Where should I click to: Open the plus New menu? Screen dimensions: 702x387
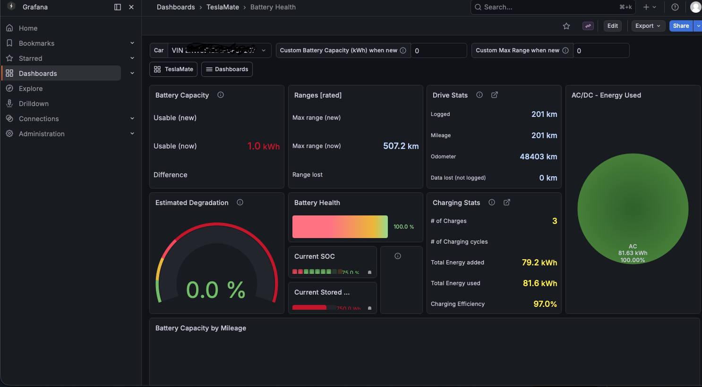650,7
